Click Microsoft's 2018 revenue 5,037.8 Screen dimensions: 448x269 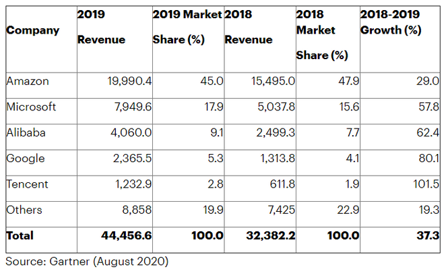(276, 107)
